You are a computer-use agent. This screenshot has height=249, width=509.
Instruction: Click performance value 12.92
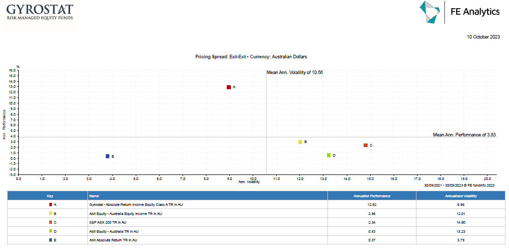click(372, 205)
